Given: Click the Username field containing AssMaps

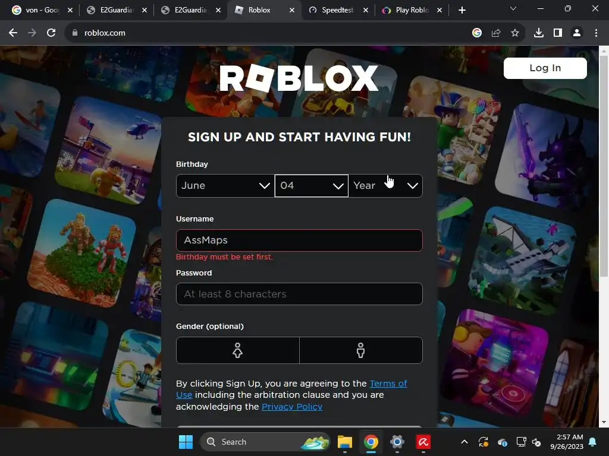Looking at the screenshot, I should point(299,240).
